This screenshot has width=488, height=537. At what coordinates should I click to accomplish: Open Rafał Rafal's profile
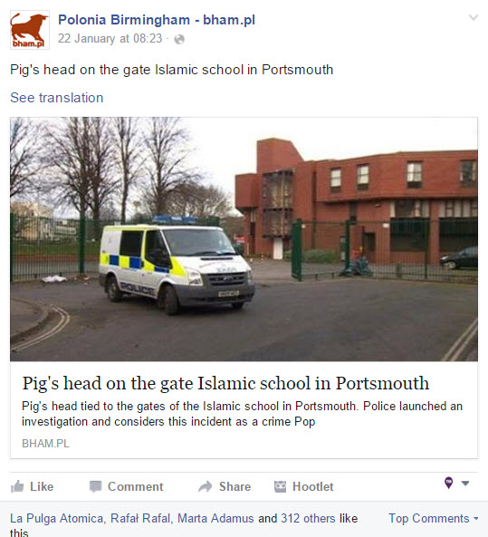(x=140, y=519)
